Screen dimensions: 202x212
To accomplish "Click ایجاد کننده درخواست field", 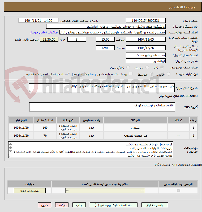I will [113, 32].
